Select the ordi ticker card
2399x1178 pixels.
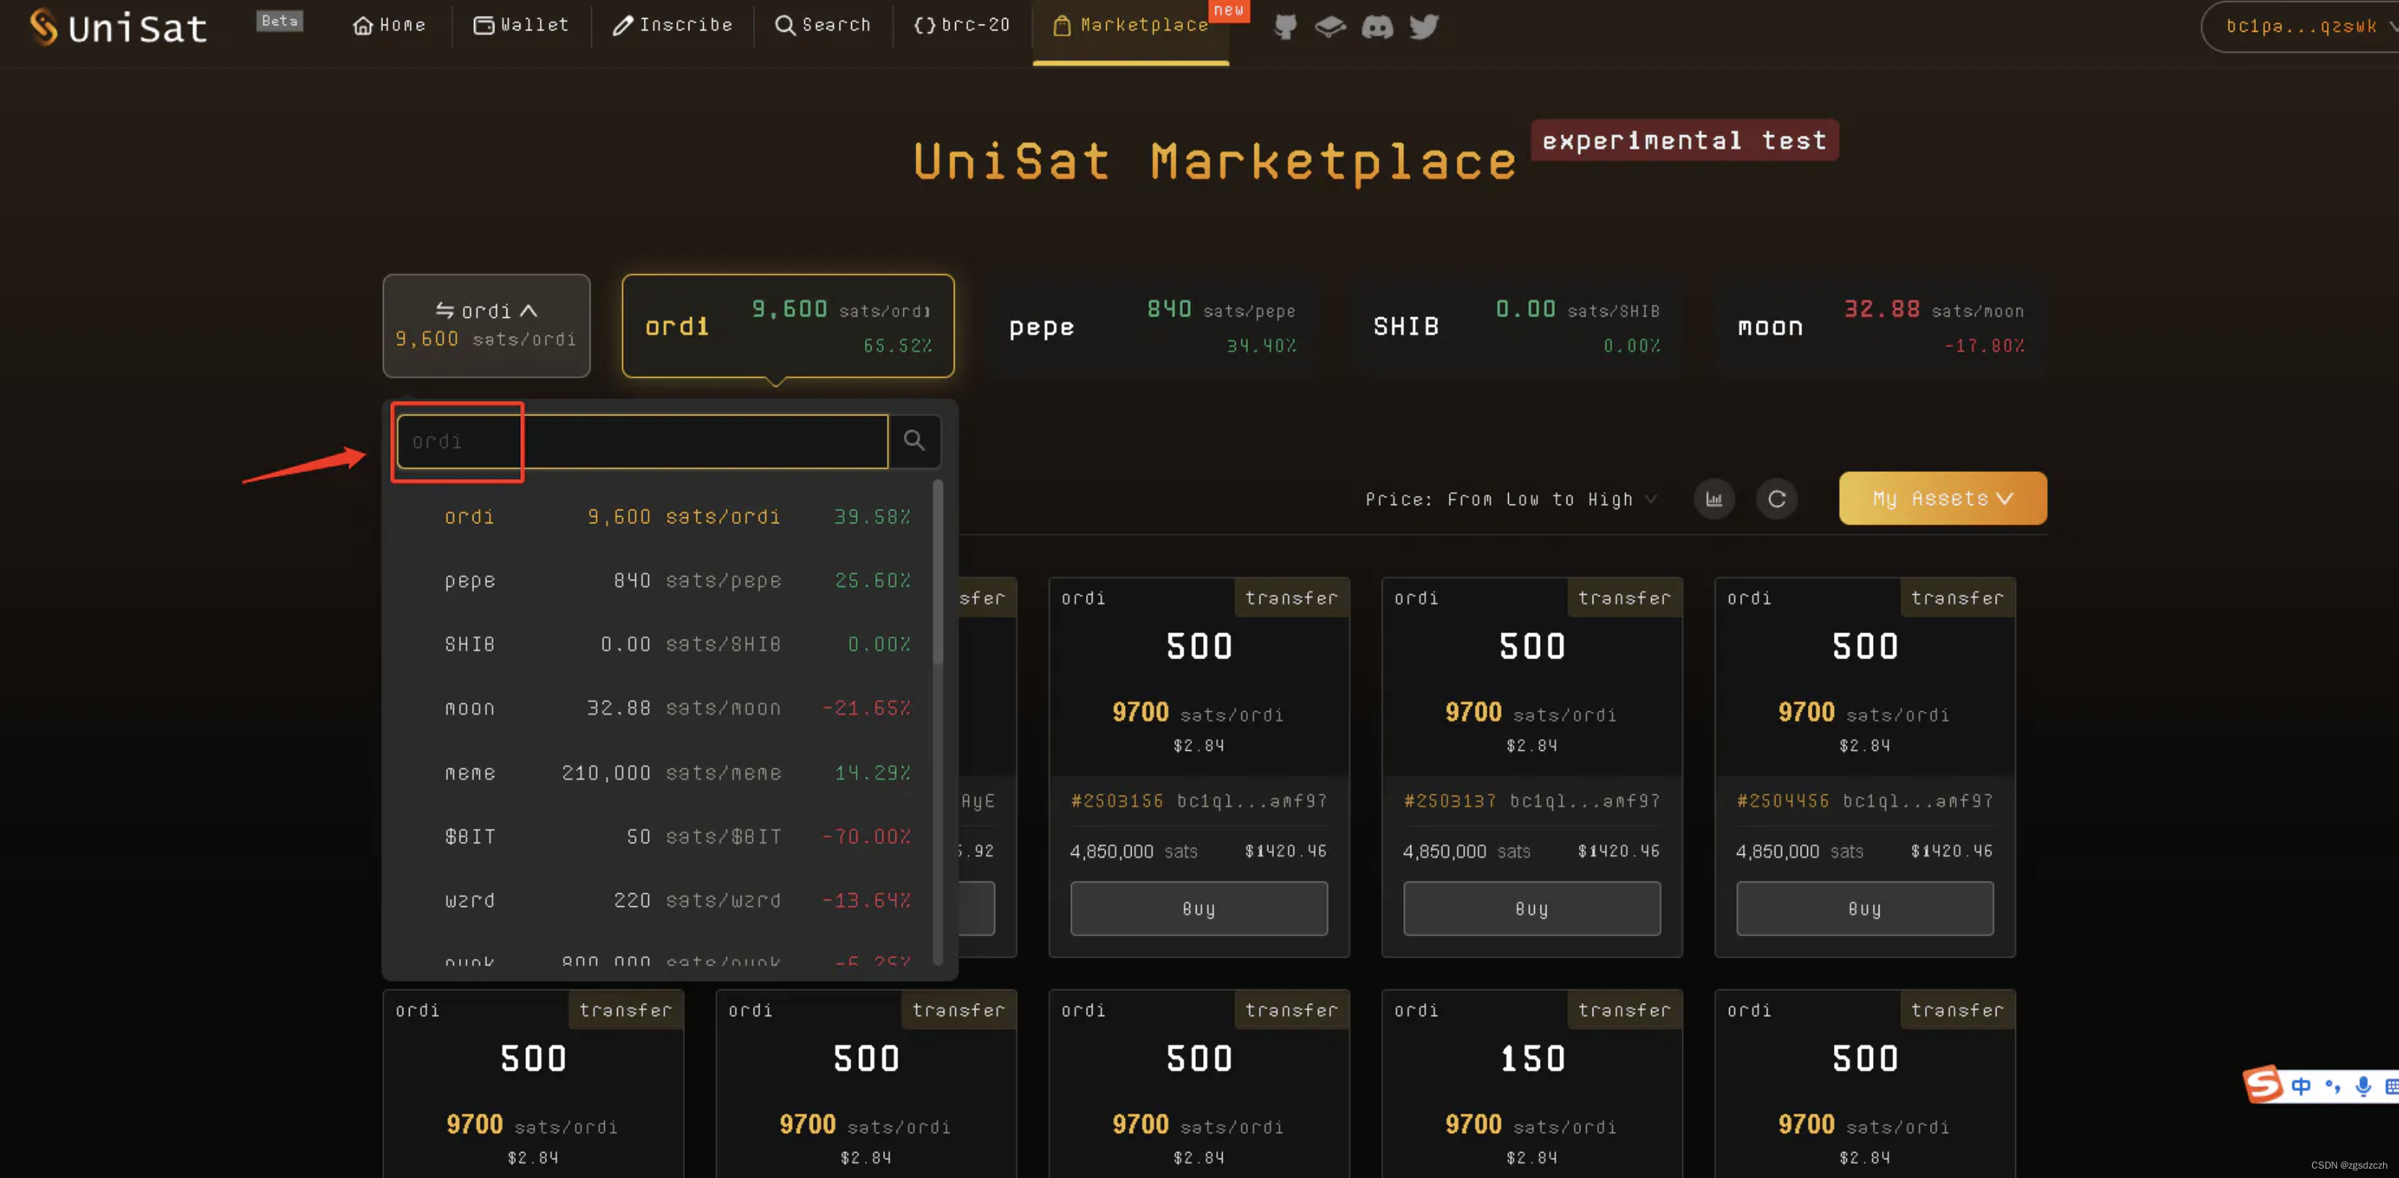click(788, 325)
